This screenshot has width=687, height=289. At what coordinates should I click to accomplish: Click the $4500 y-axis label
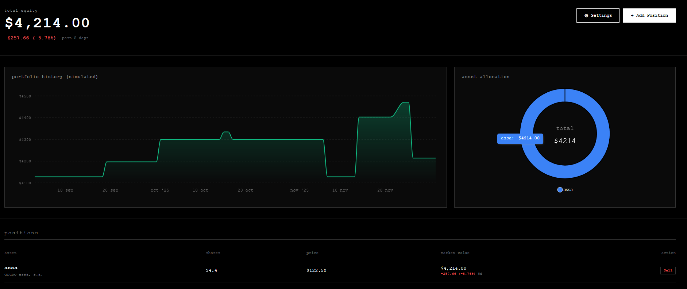tap(25, 96)
